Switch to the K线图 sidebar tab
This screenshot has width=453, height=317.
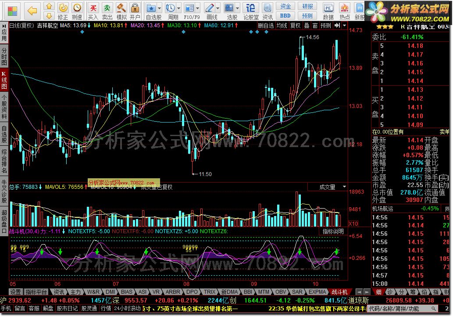(x=4, y=80)
